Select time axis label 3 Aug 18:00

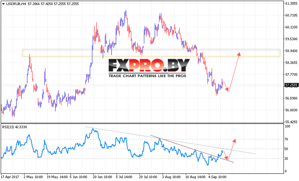point(171,177)
